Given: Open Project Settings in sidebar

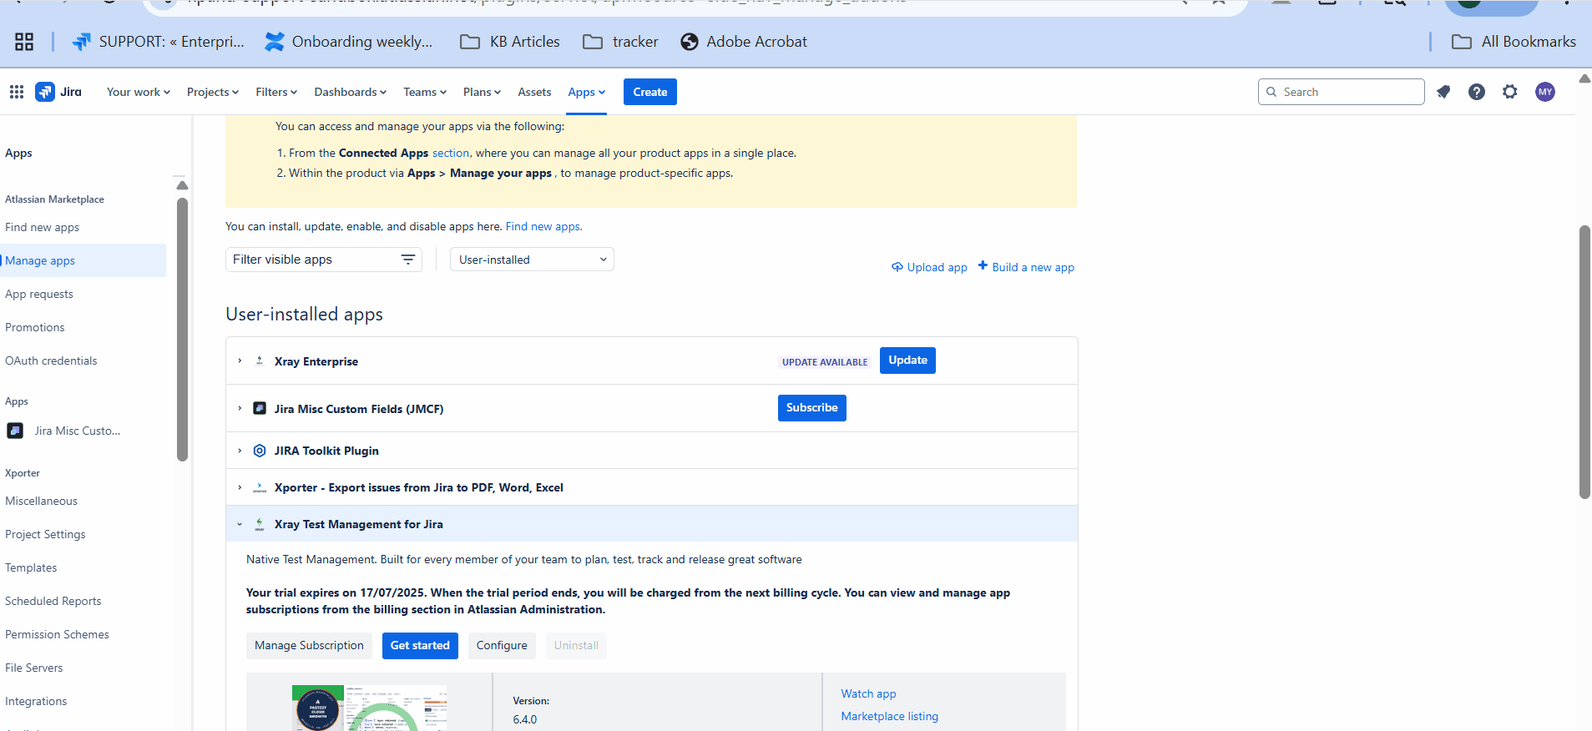Looking at the screenshot, I should tap(45, 534).
